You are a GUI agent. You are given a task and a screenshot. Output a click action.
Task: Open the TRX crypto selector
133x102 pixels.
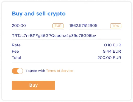click(116, 26)
